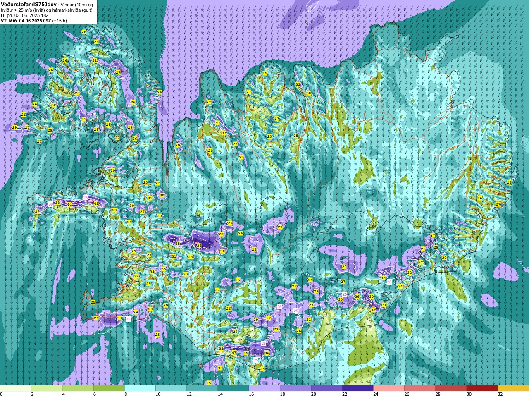Click the 'Vindur (10m) og' caption text

tap(77, 4)
